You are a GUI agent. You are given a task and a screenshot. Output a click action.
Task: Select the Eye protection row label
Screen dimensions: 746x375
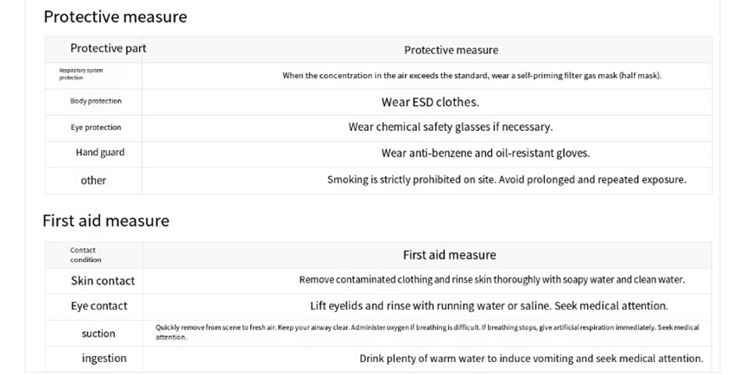(x=96, y=128)
